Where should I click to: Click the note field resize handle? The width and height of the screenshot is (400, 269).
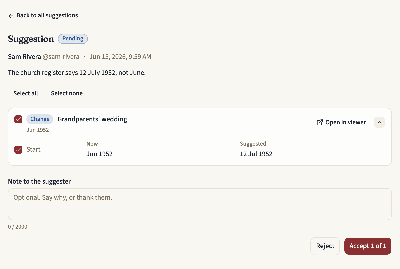pos(389,217)
